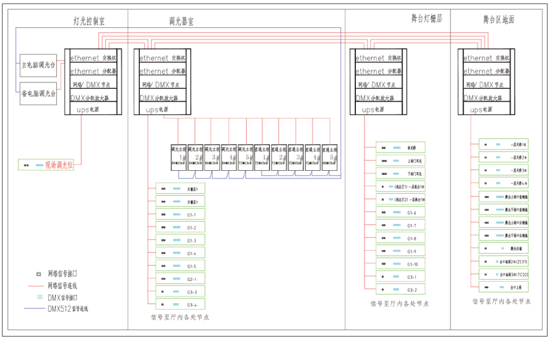The height and width of the screenshot is (338, 549).
Task: Select the G1-6 node box
Action: click(401, 212)
